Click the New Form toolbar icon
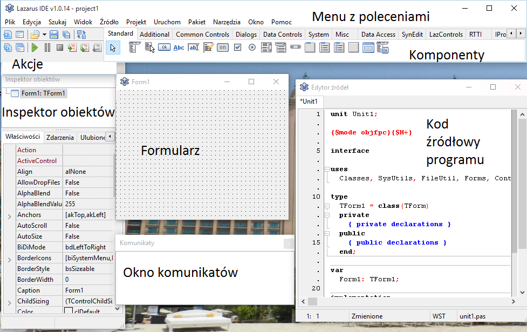 click(20, 35)
